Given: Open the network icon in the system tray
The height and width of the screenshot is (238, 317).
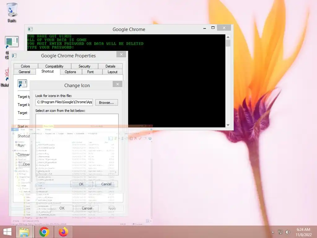Looking at the screenshot, I should tap(280, 232).
